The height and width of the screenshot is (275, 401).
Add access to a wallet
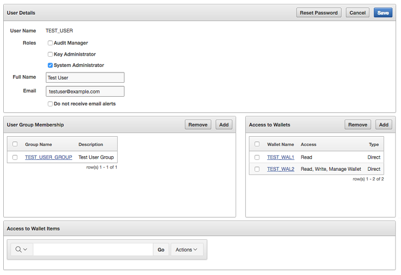point(384,125)
